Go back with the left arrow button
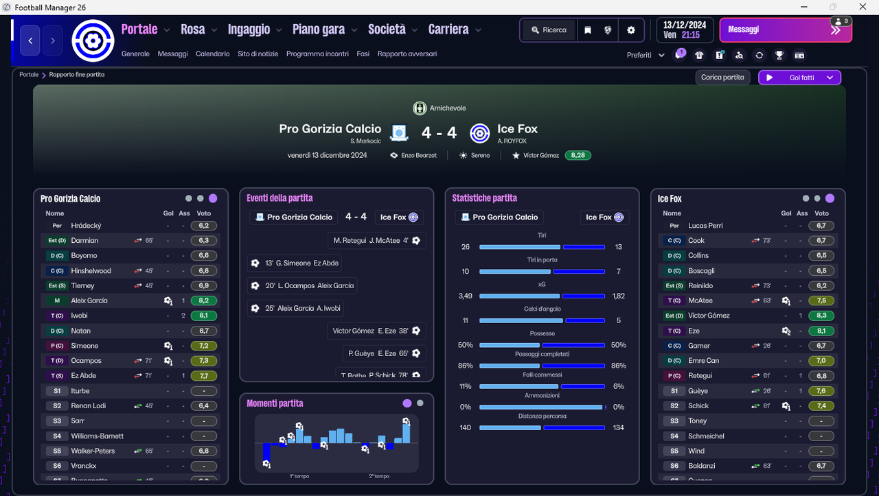879x496 pixels. point(30,41)
